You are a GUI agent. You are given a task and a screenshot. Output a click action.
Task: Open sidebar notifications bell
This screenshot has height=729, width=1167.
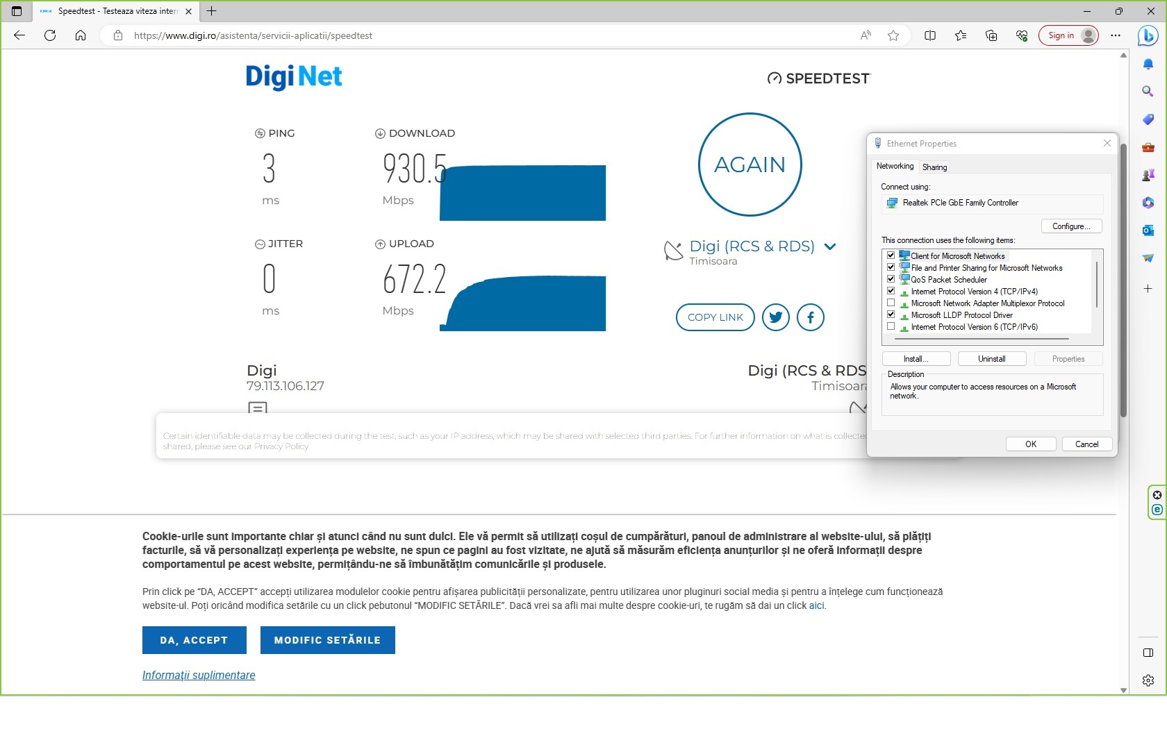point(1148,64)
